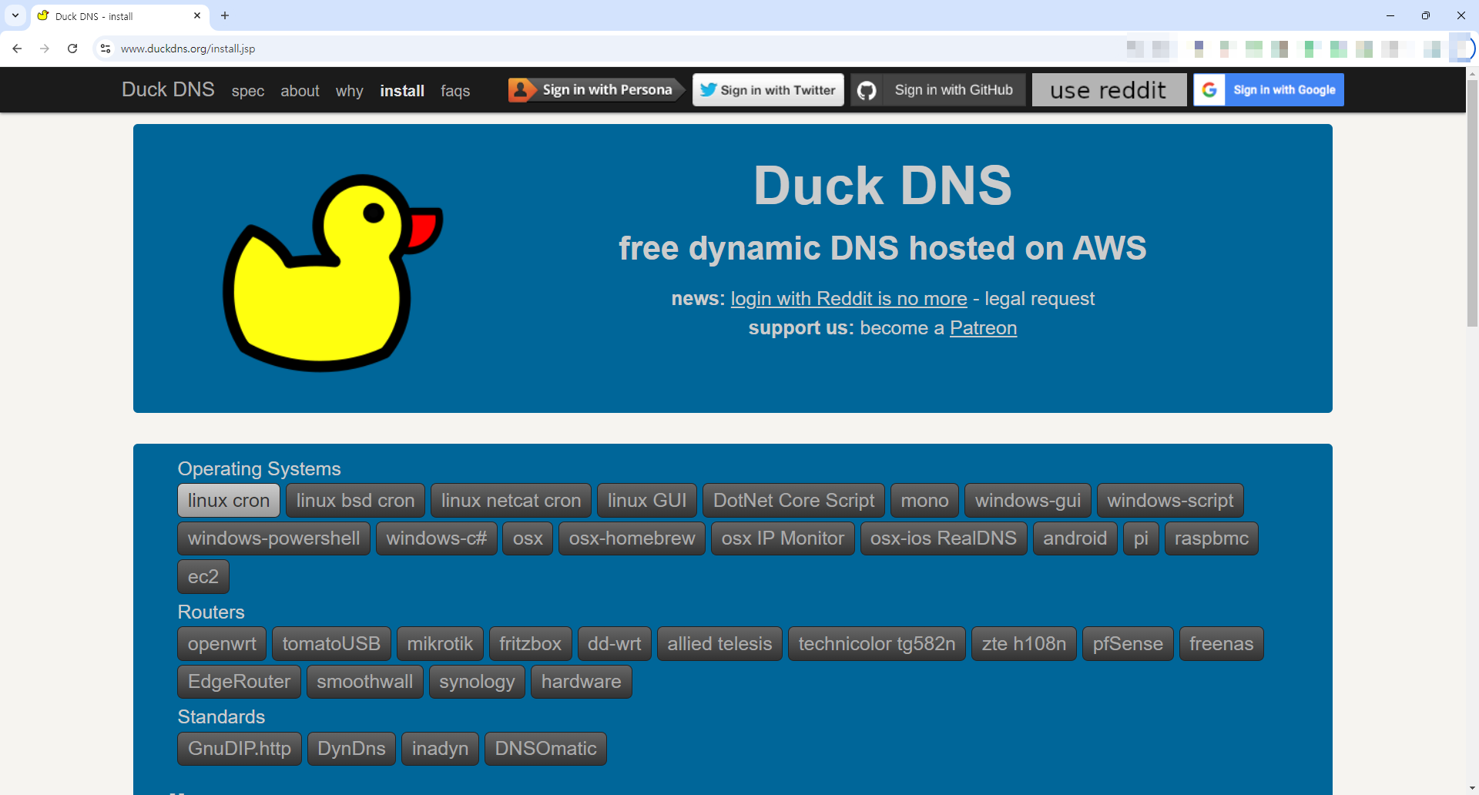Viewport: 1479px width, 795px height.
Task: Select the synology button
Action: 477,682
